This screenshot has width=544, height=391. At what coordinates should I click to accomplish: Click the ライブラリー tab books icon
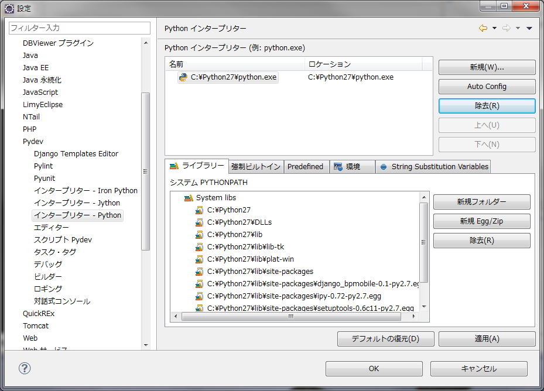[174, 166]
